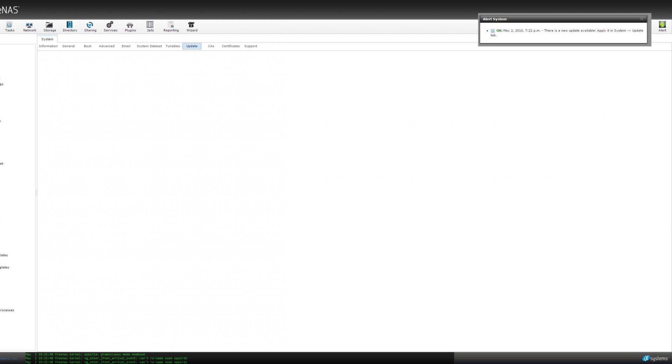Click the iXsystems logo in footer

point(655,358)
